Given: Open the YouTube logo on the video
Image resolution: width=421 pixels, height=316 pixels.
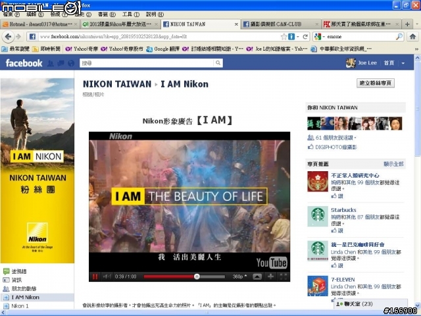Looking at the screenshot, I should (x=272, y=263).
